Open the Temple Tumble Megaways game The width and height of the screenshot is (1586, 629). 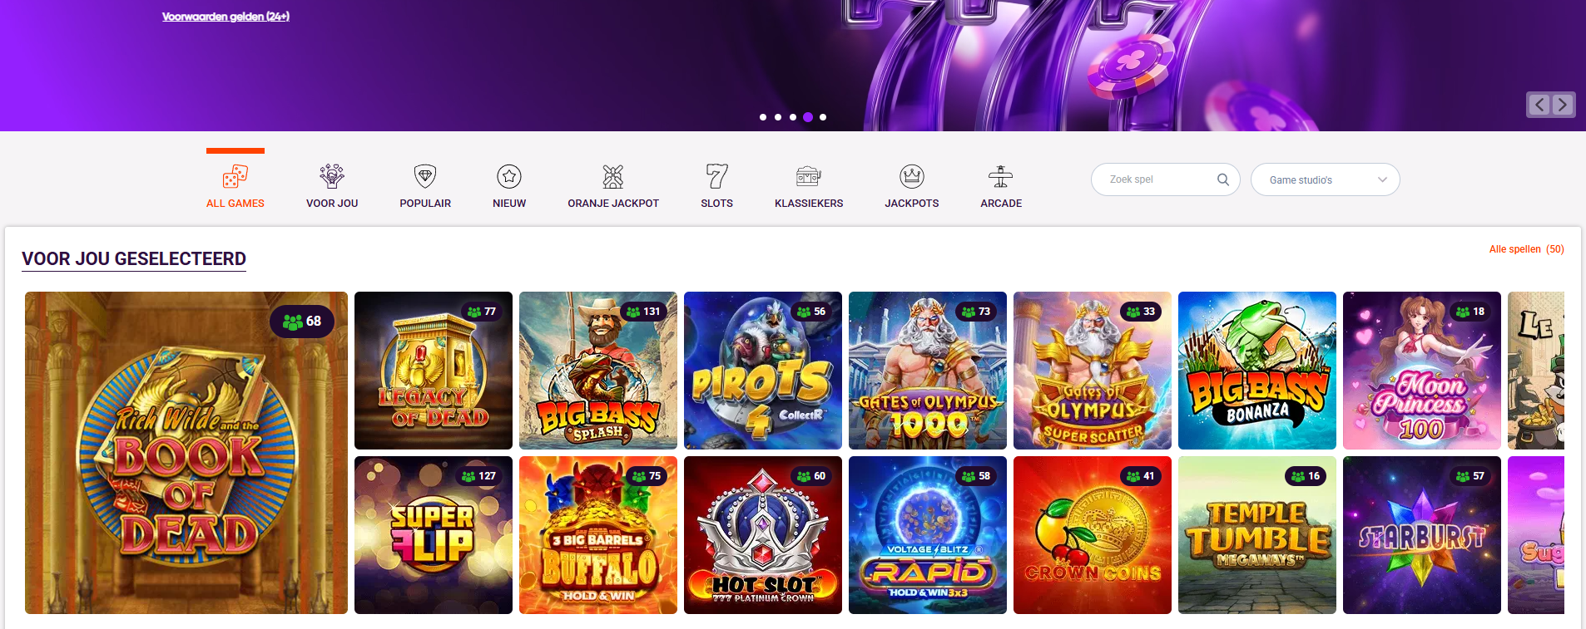pyautogui.click(x=1257, y=535)
